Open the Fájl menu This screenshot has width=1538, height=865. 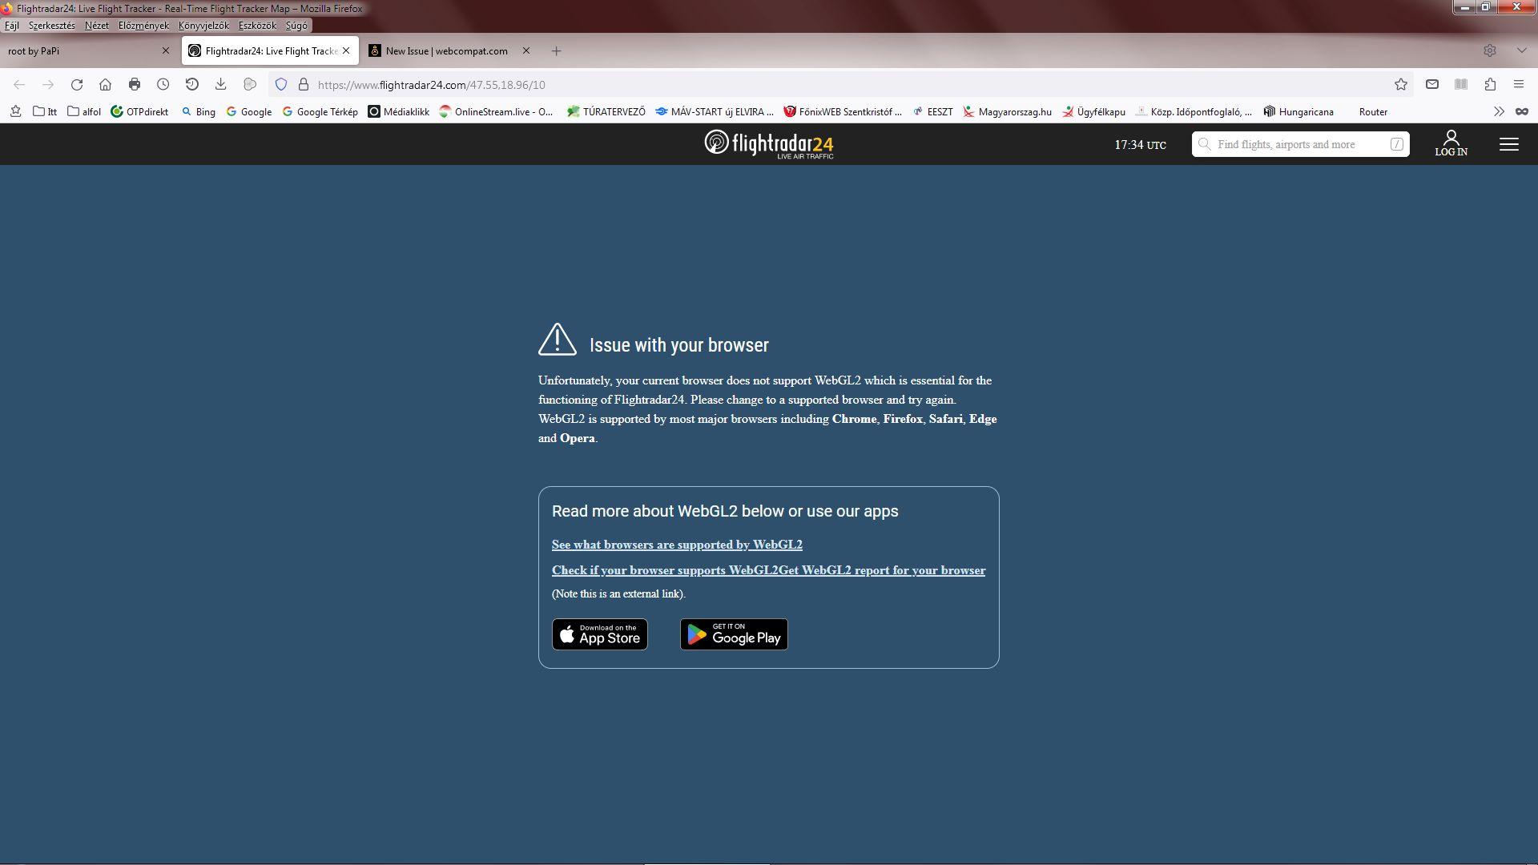coord(12,26)
